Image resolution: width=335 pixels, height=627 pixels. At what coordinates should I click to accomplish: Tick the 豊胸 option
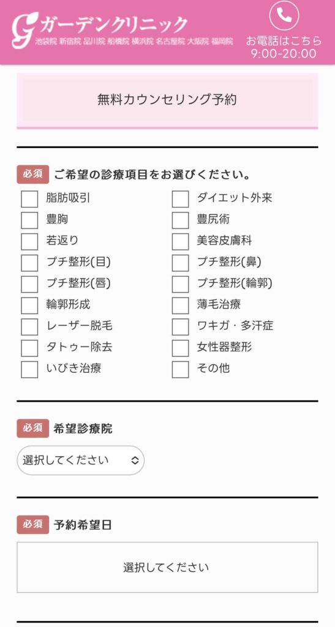pos(29,220)
